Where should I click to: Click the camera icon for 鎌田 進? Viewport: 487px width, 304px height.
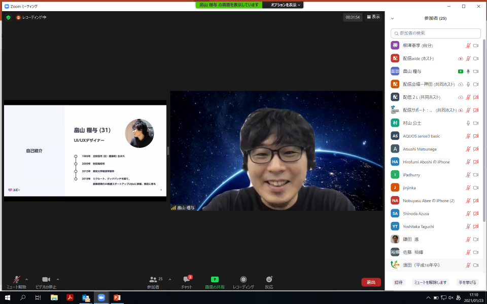[x=476, y=240]
